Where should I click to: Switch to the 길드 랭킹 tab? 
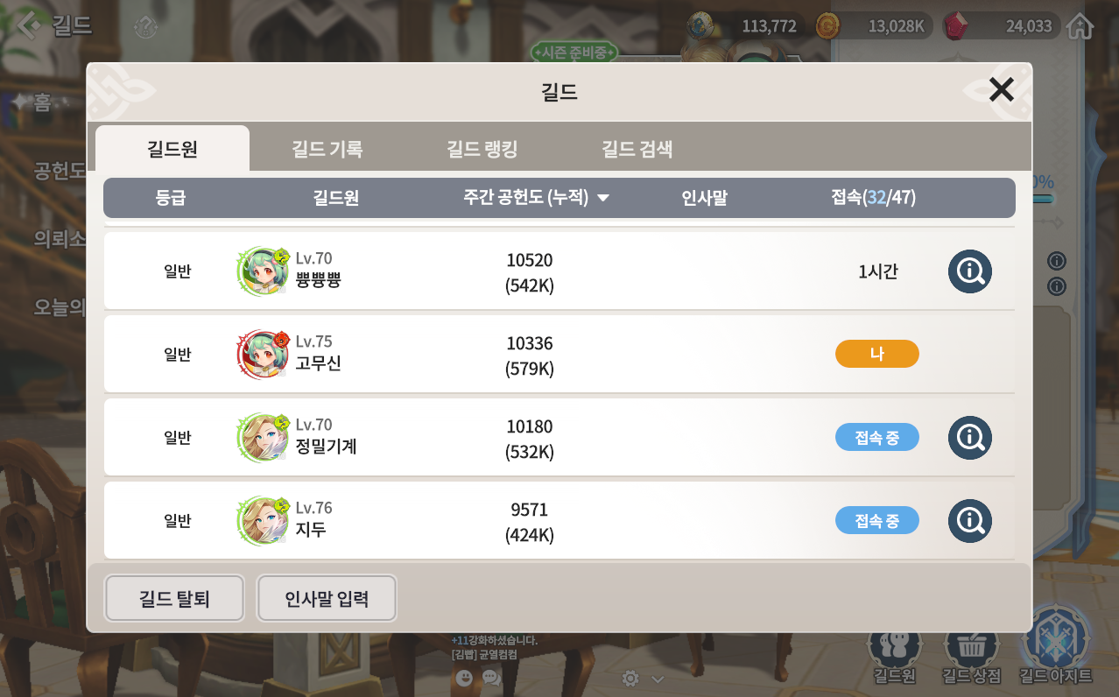point(482,149)
